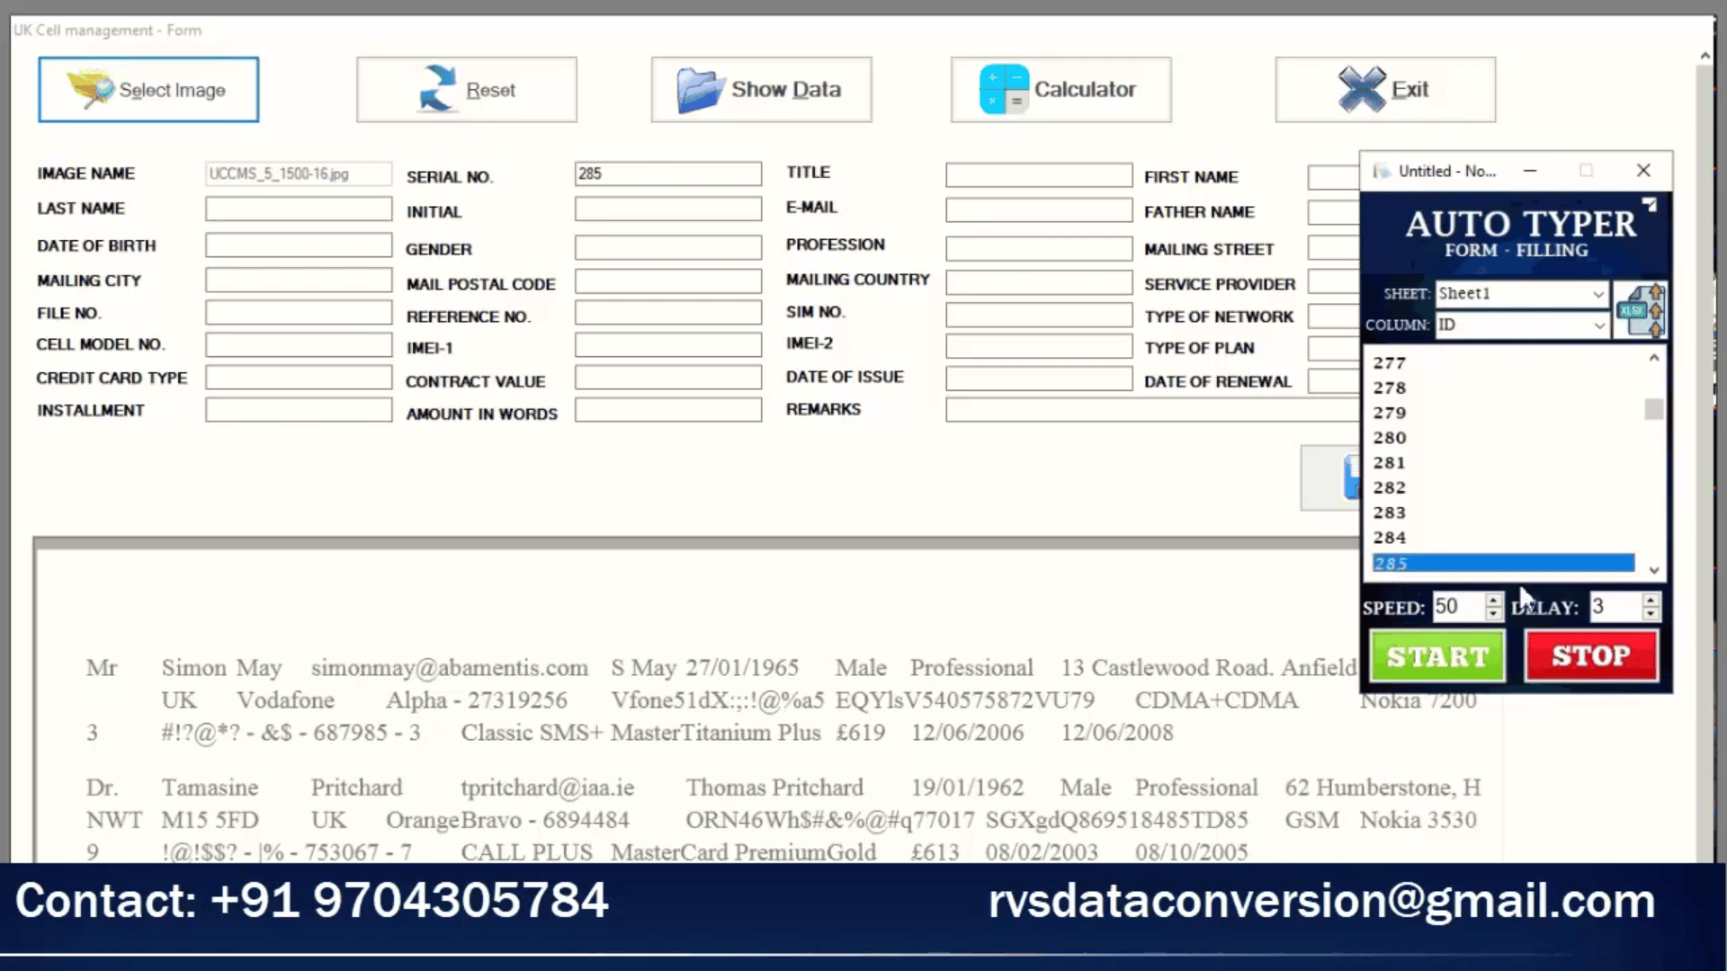The image size is (1727, 971).
Task: Select ID 285 in the list
Action: pos(1503,564)
